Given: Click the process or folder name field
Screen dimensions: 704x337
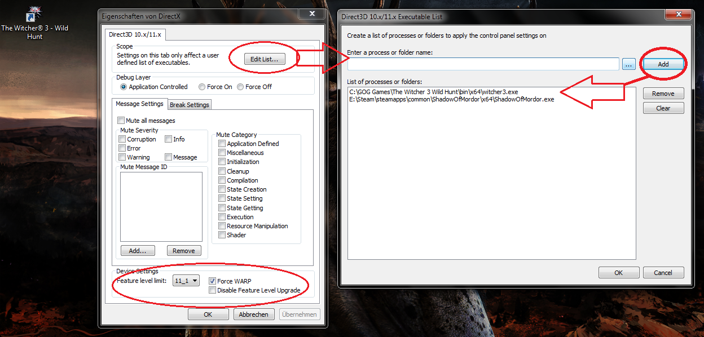Looking at the screenshot, I should click(483, 64).
